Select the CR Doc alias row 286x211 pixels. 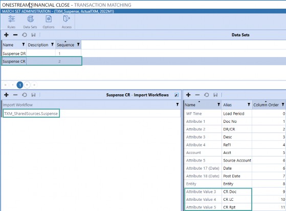click(234, 192)
